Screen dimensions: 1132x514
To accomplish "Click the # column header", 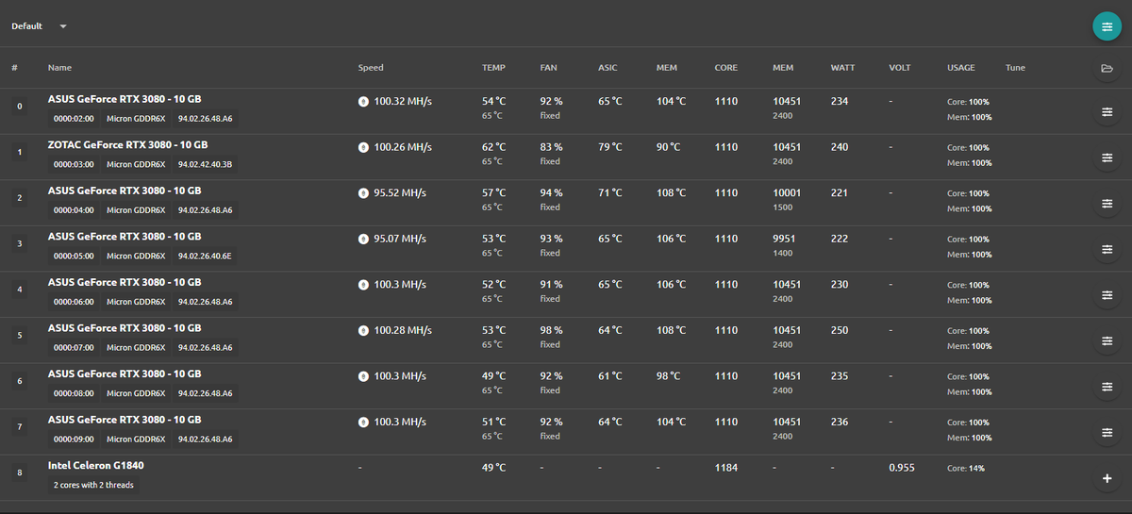I will tap(14, 68).
